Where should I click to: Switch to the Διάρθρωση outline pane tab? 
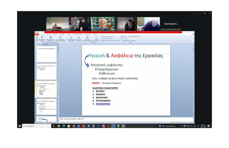pyautogui.click(x=46, y=44)
